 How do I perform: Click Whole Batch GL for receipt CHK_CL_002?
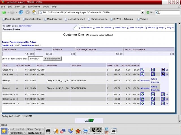(155, 88)
